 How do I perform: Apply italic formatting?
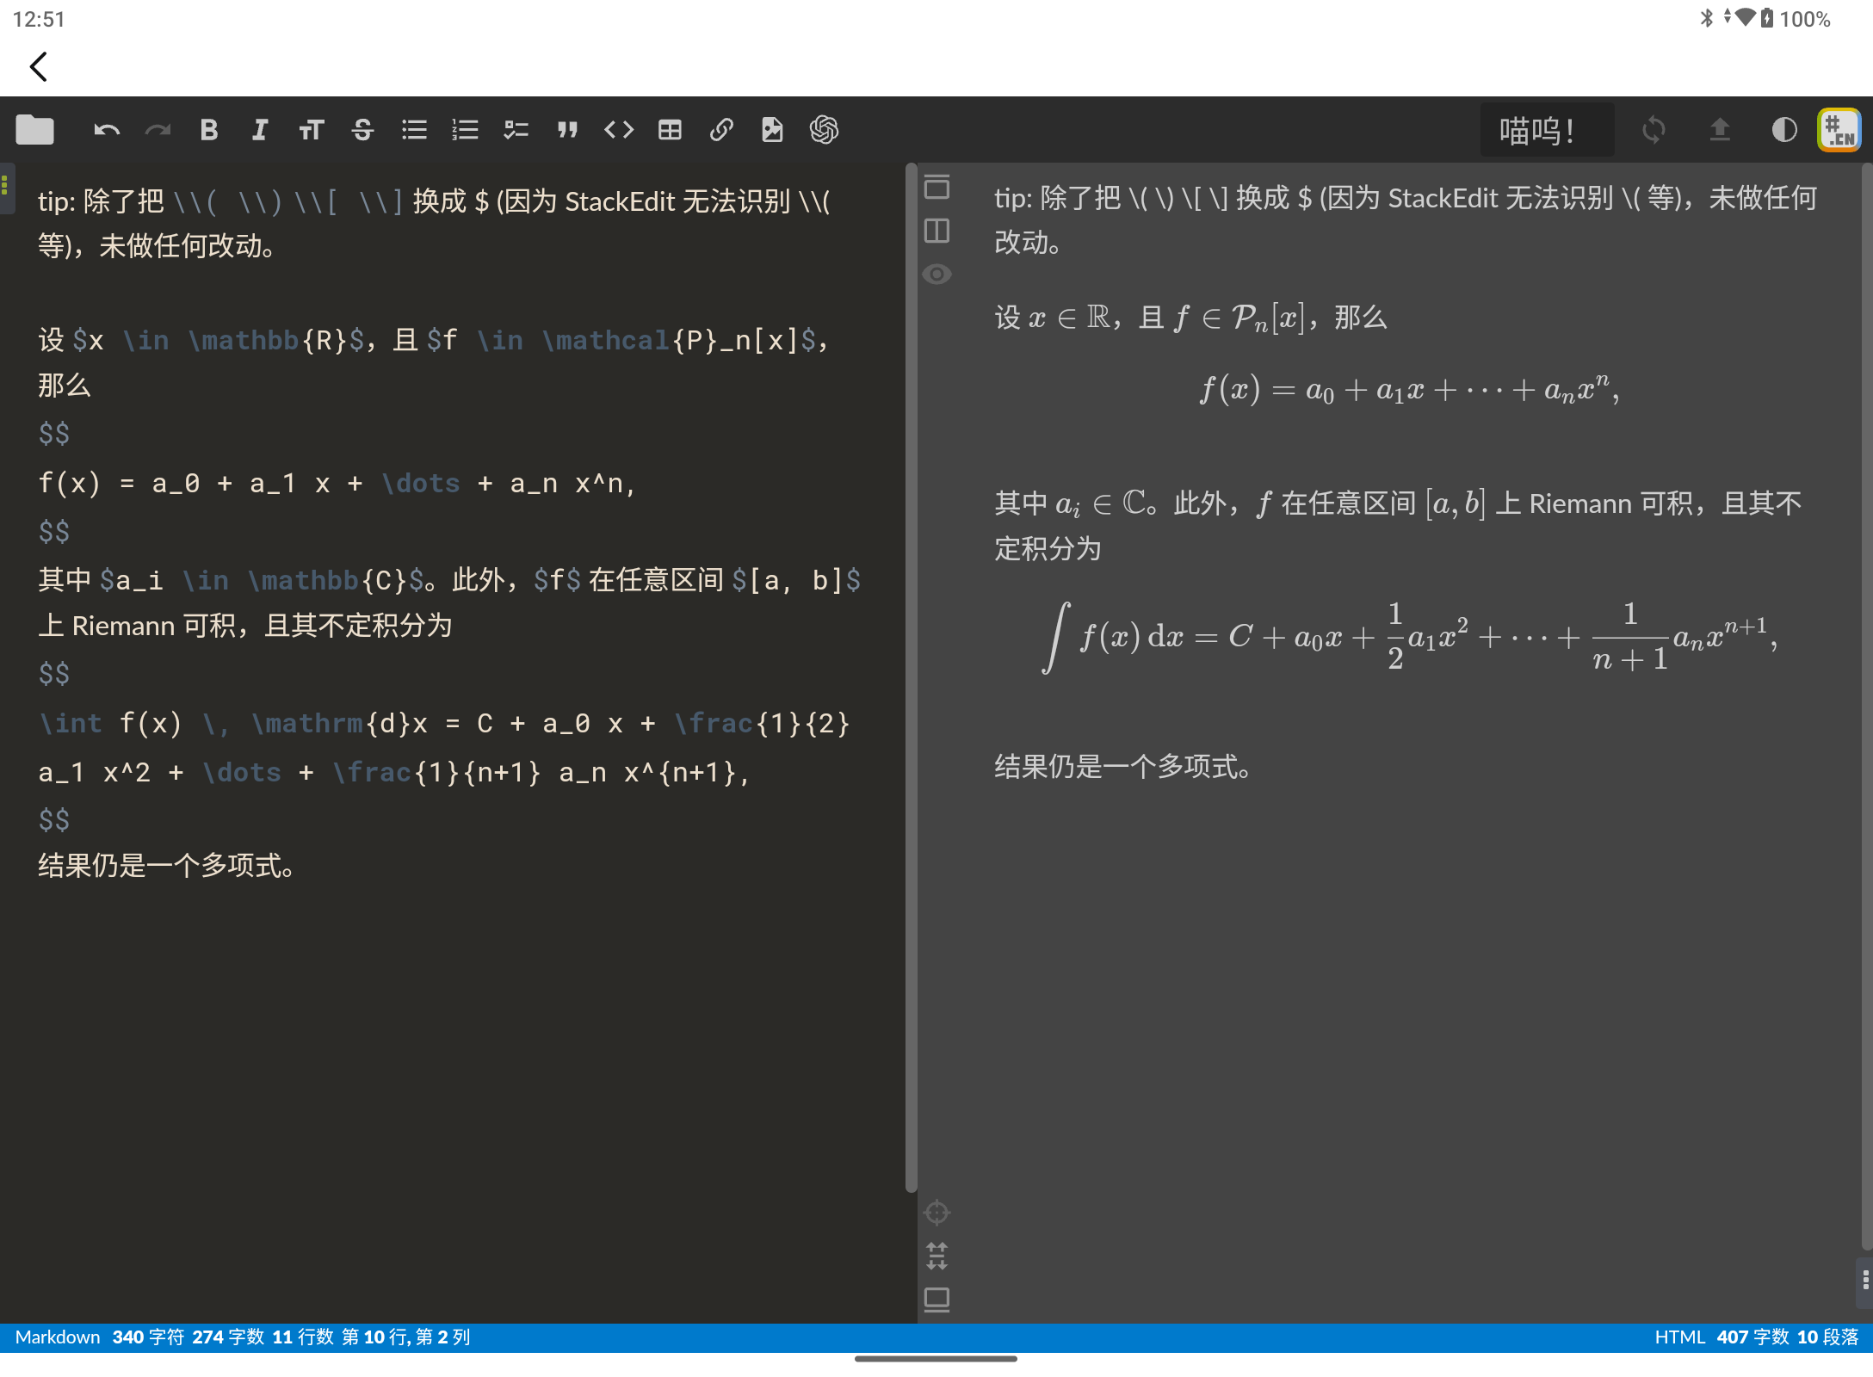click(x=259, y=130)
